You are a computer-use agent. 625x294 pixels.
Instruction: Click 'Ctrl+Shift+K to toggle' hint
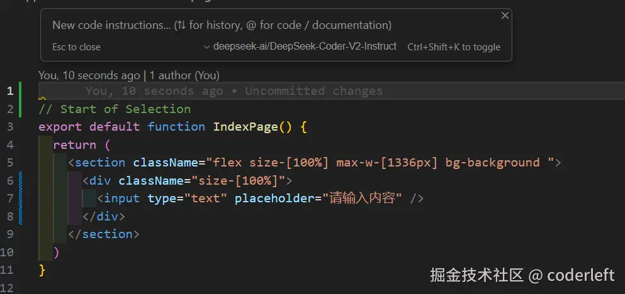point(454,47)
